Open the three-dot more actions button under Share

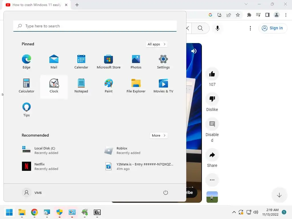(212, 180)
